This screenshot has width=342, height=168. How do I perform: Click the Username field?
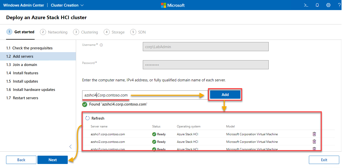pyautogui.click(x=206, y=47)
